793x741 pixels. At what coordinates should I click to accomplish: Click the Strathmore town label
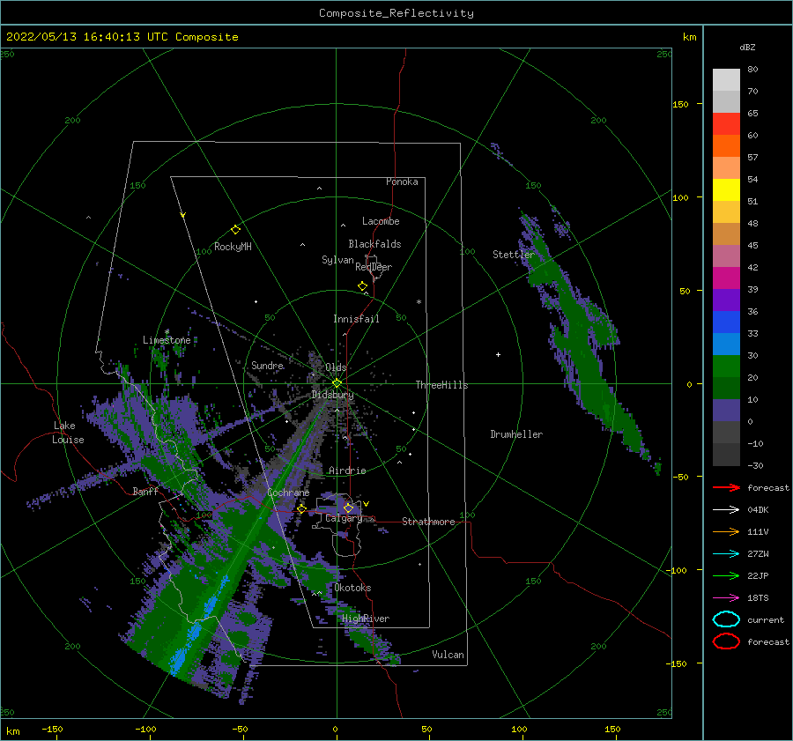pos(428,522)
